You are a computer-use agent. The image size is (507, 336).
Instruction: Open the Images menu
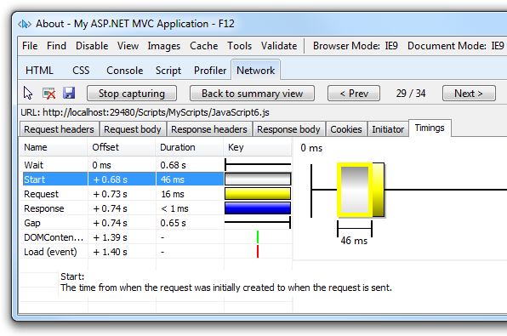[164, 46]
